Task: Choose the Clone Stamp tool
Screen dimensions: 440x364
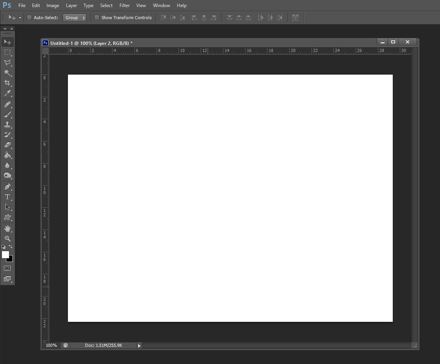Action: point(7,125)
